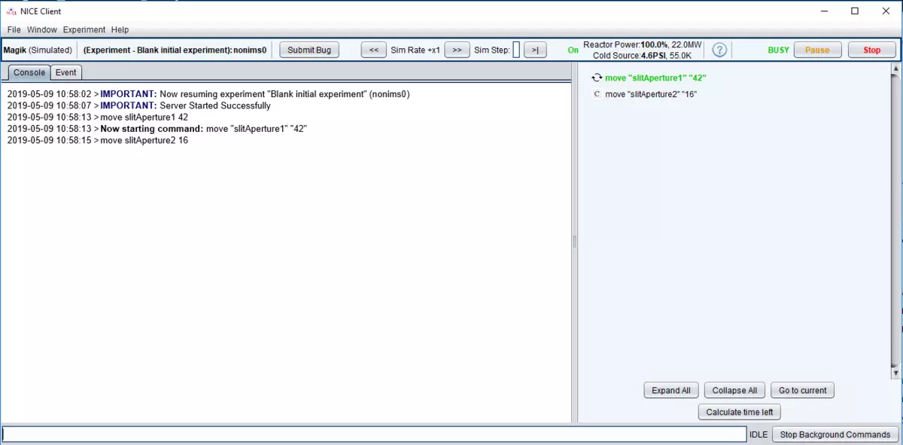Click the queue scrollbar up arrow
Image resolution: width=903 pixels, height=445 pixels.
(895, 69)
